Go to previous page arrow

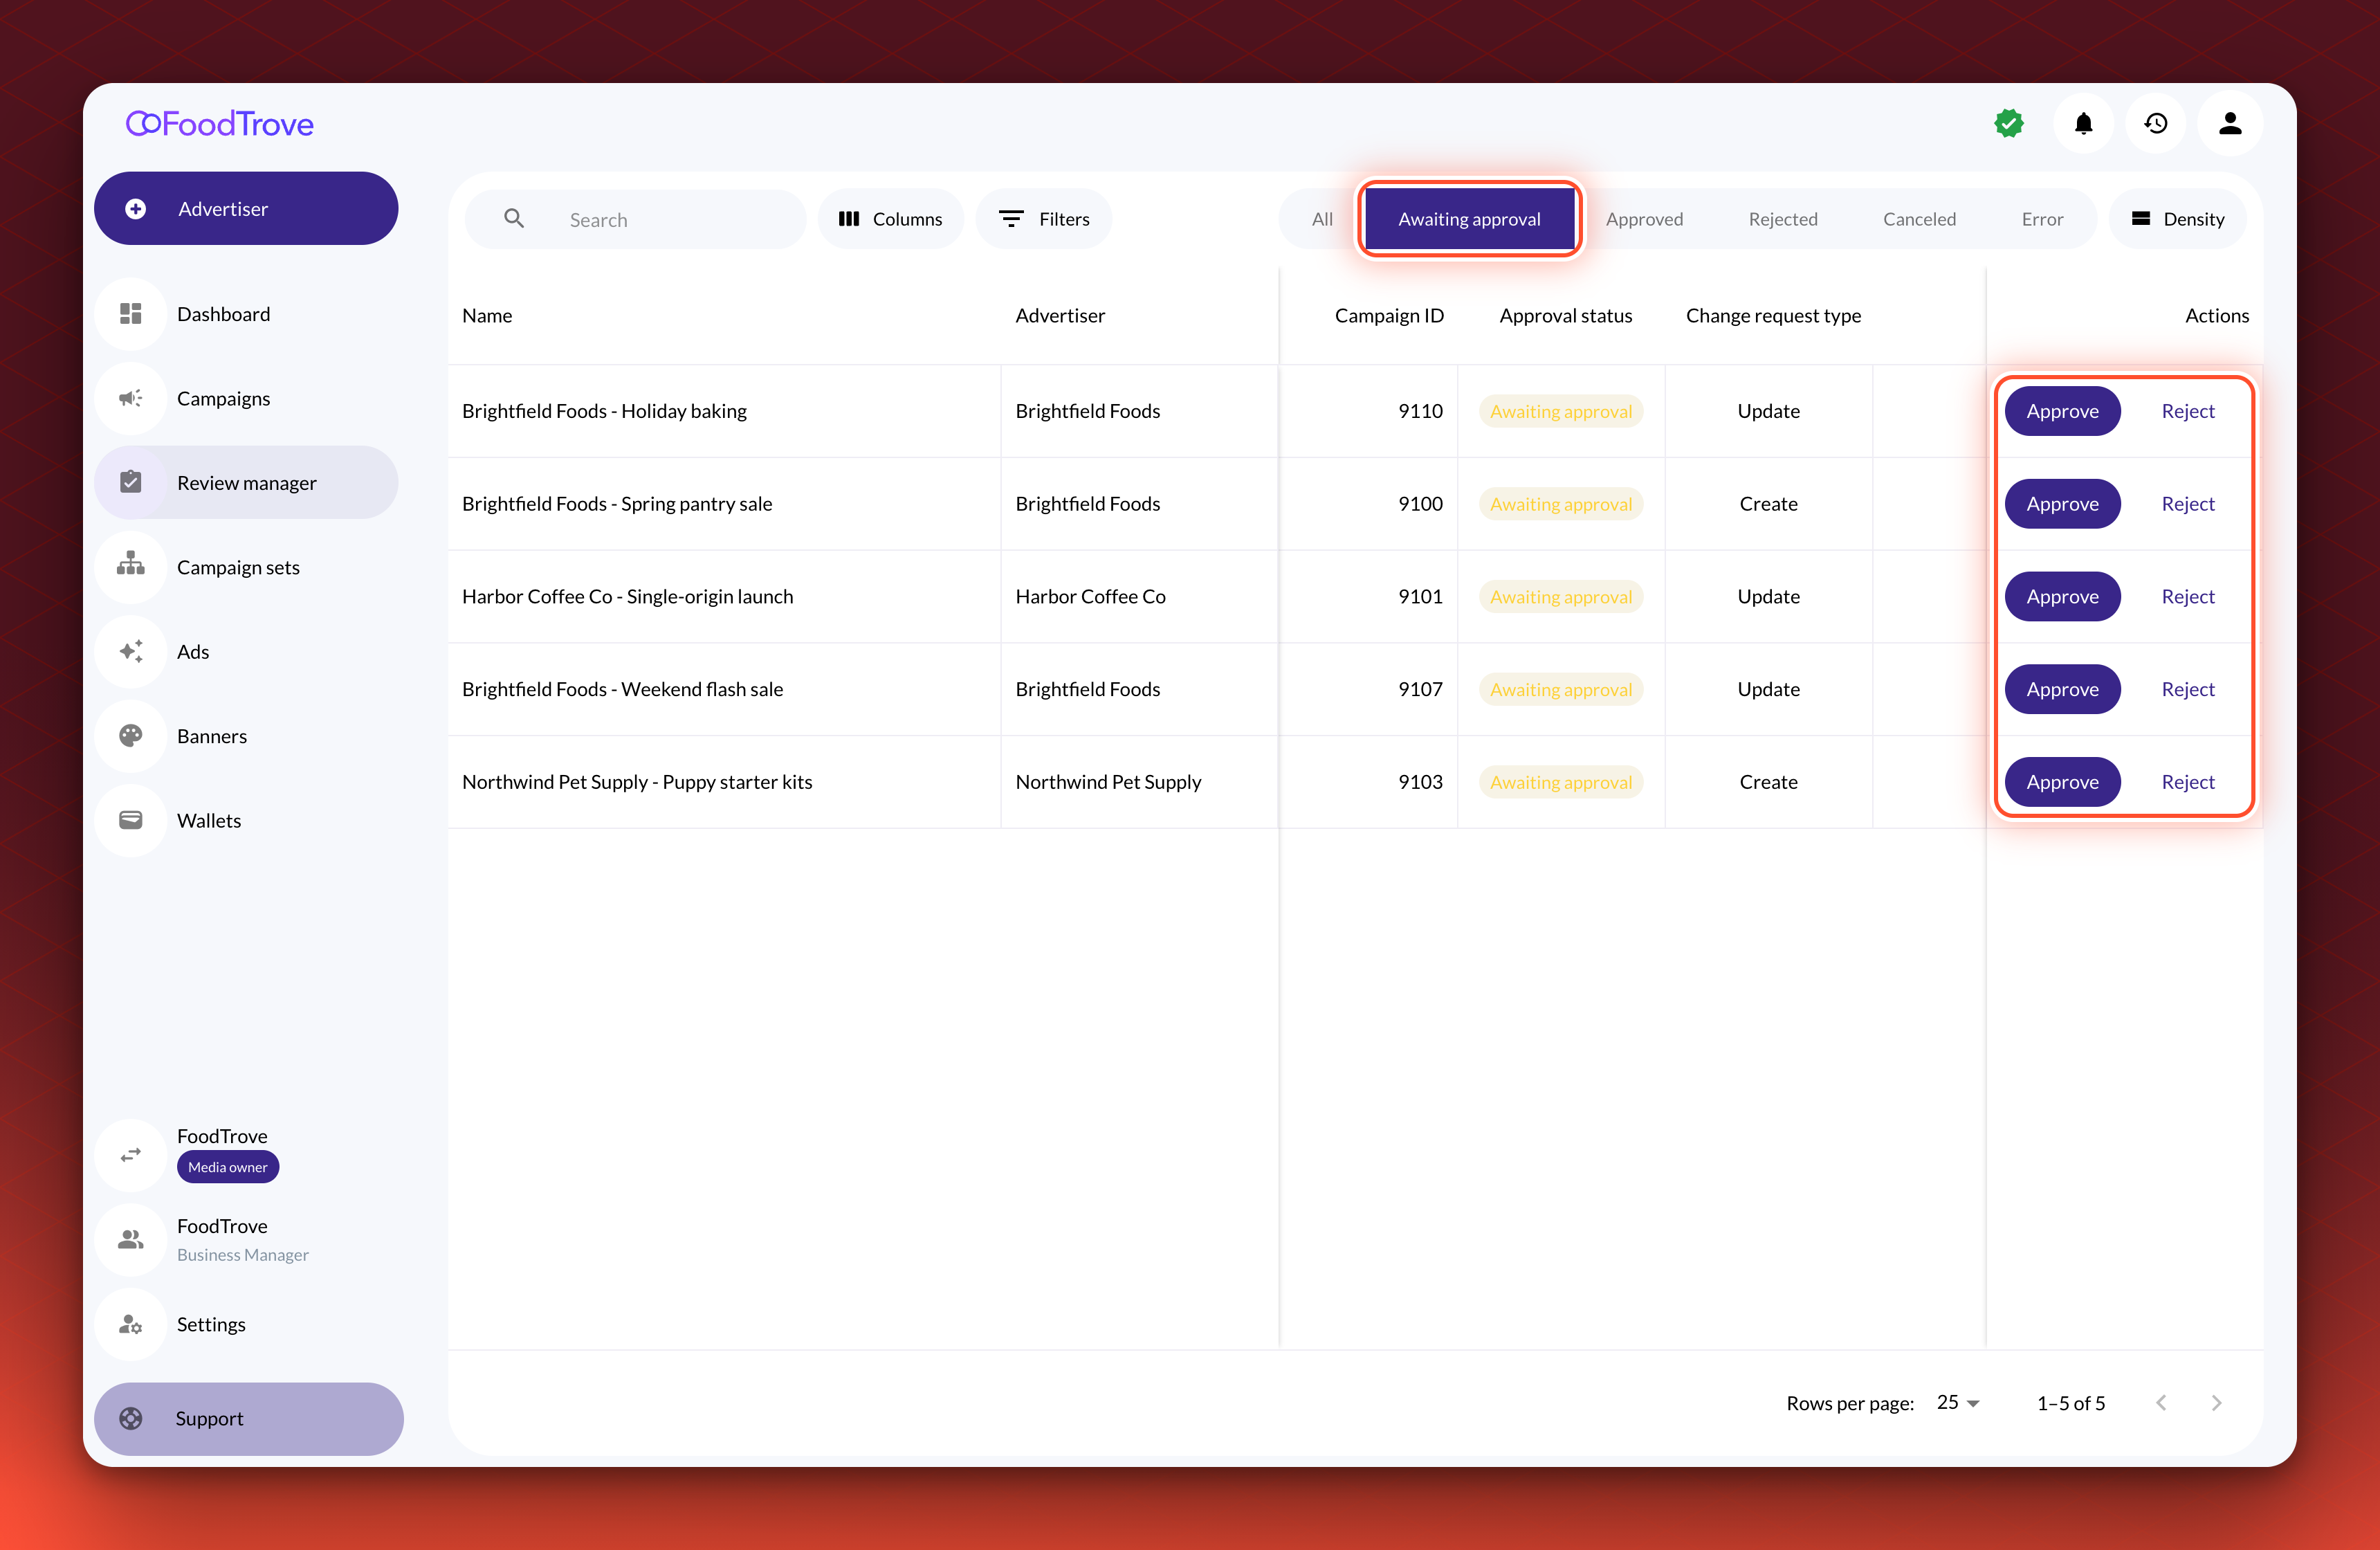tap(2161, 1402)
